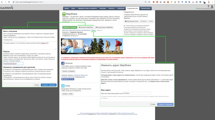
Task: Click the green checkmark extension icon
Action: (x=171, y=2)
